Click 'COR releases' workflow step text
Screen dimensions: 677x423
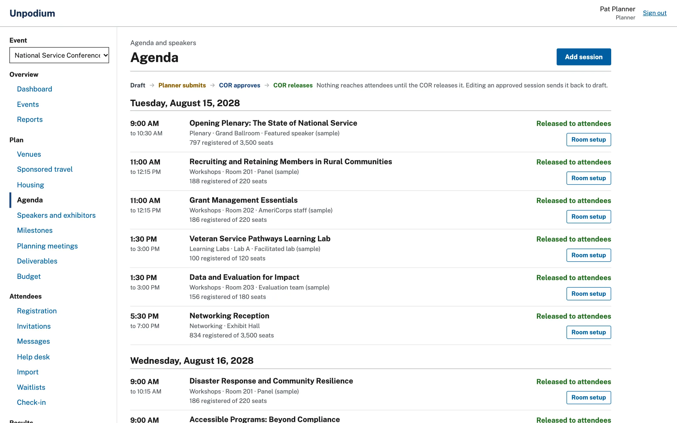pyautogui.click(x=293, y=85)
